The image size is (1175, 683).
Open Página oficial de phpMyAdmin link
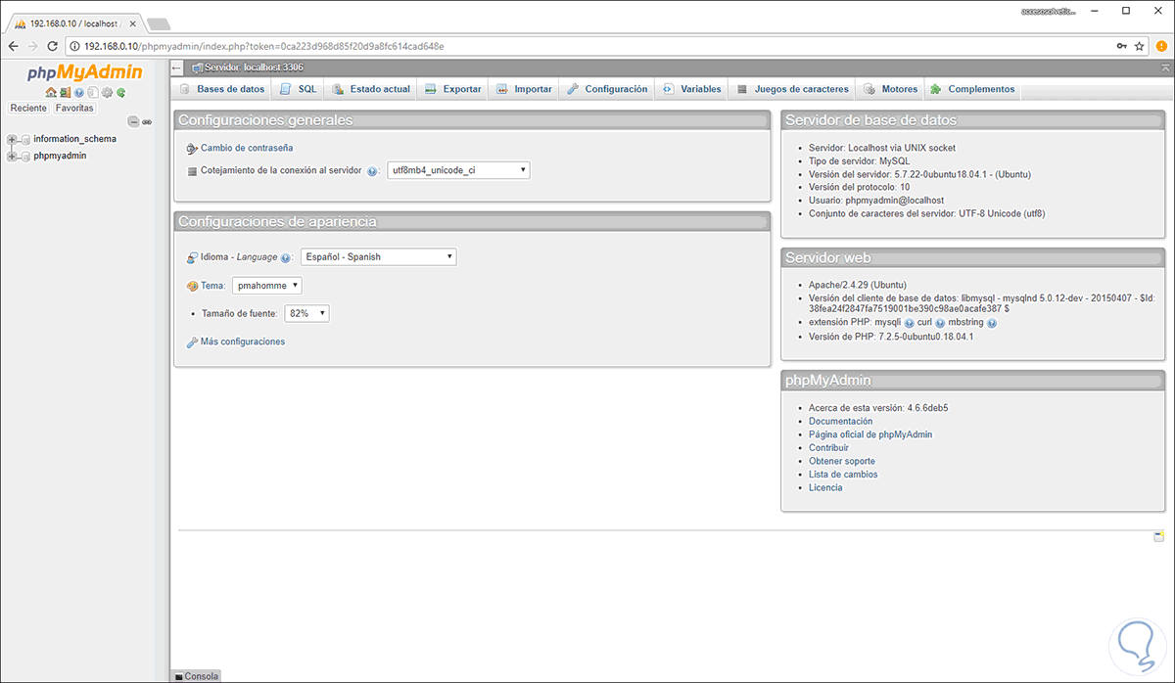point(870,434)
